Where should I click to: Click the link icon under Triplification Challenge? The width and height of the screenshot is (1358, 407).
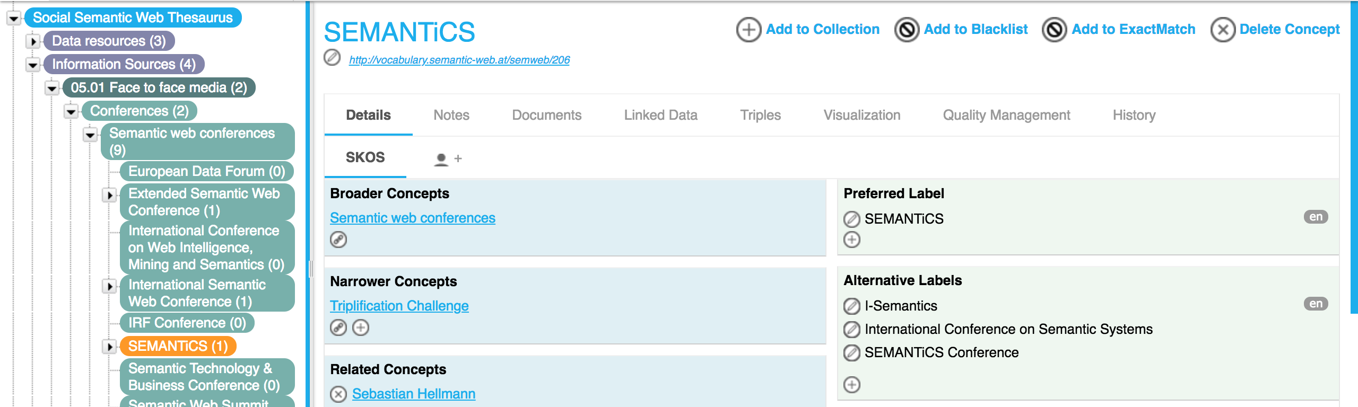click(338, 328)
